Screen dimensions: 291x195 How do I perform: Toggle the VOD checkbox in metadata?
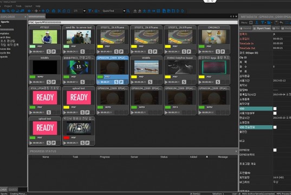click(x=275, y=108)
